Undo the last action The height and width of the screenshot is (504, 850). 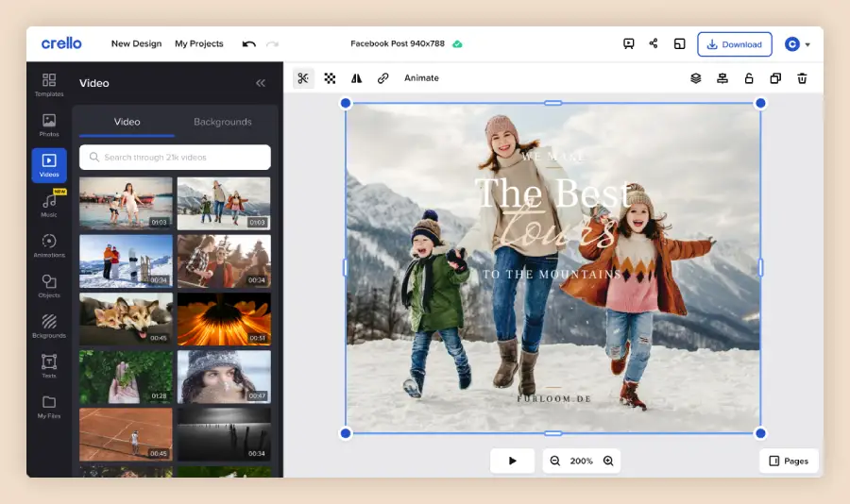tap(248, 44)
